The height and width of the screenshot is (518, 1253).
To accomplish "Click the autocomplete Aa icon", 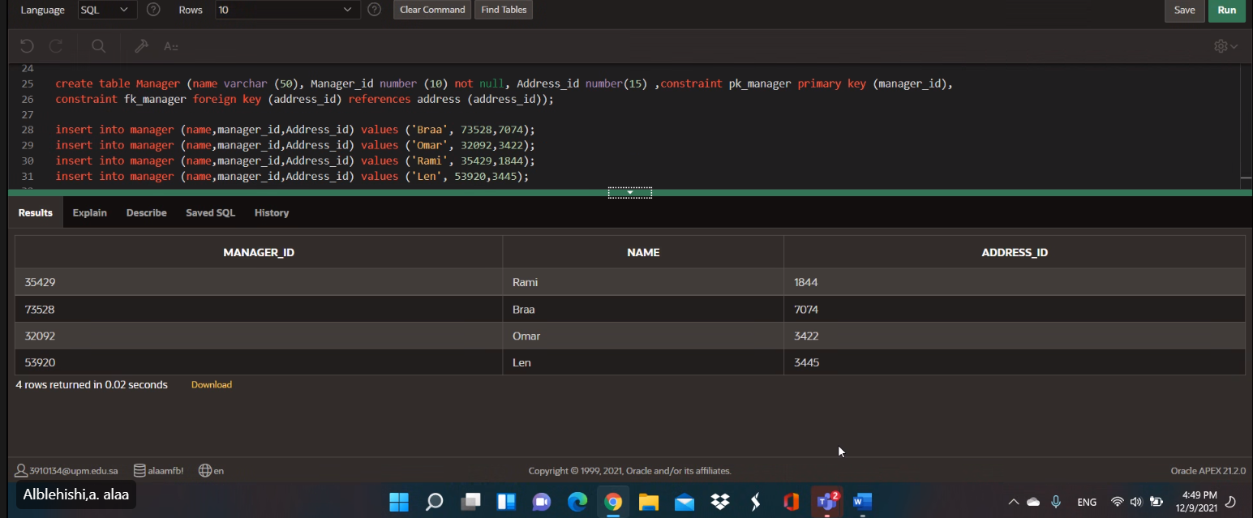I will pyautogui.click(x=170, y=46).
